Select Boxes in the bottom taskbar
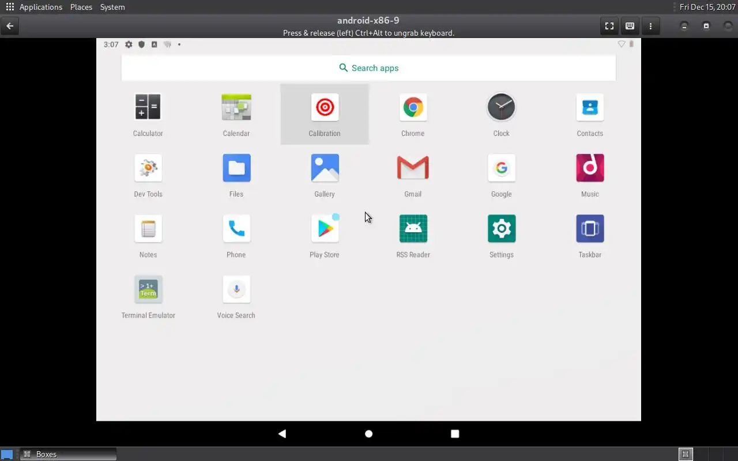738x461 pixels. (x=68, y=454)
